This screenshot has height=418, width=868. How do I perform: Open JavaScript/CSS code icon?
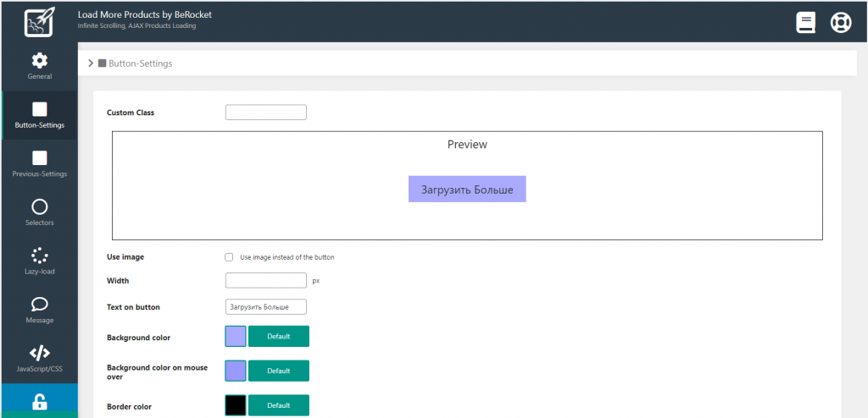tap(39, 353)
